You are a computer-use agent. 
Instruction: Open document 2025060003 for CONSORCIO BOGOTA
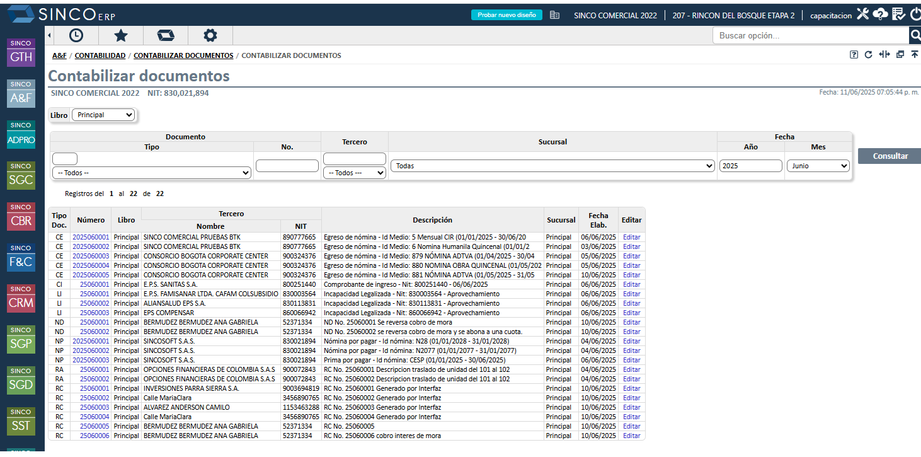tap(91, 256)
